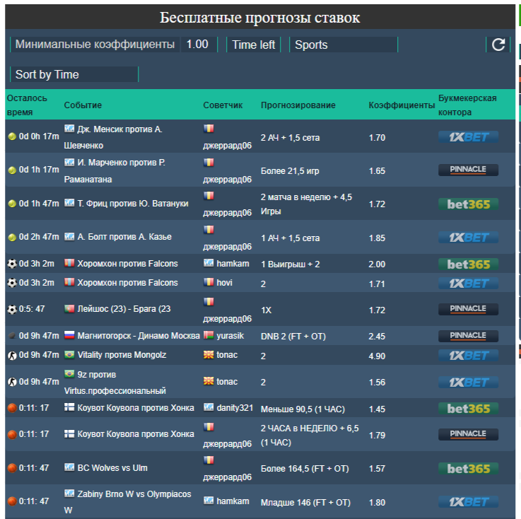
Task: Click the Советчик column header
Action: click(223, 105)
